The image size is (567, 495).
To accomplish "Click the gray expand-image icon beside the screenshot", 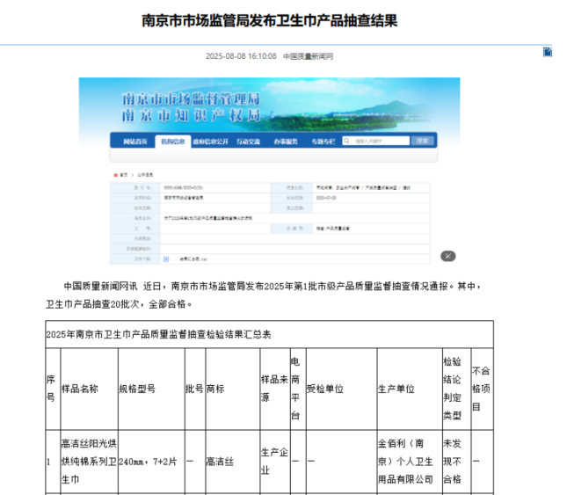I will pos(448,256).
